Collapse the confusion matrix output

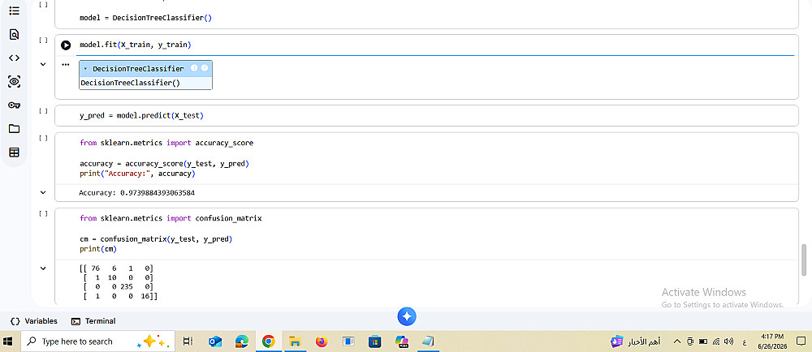click(43, 268)
